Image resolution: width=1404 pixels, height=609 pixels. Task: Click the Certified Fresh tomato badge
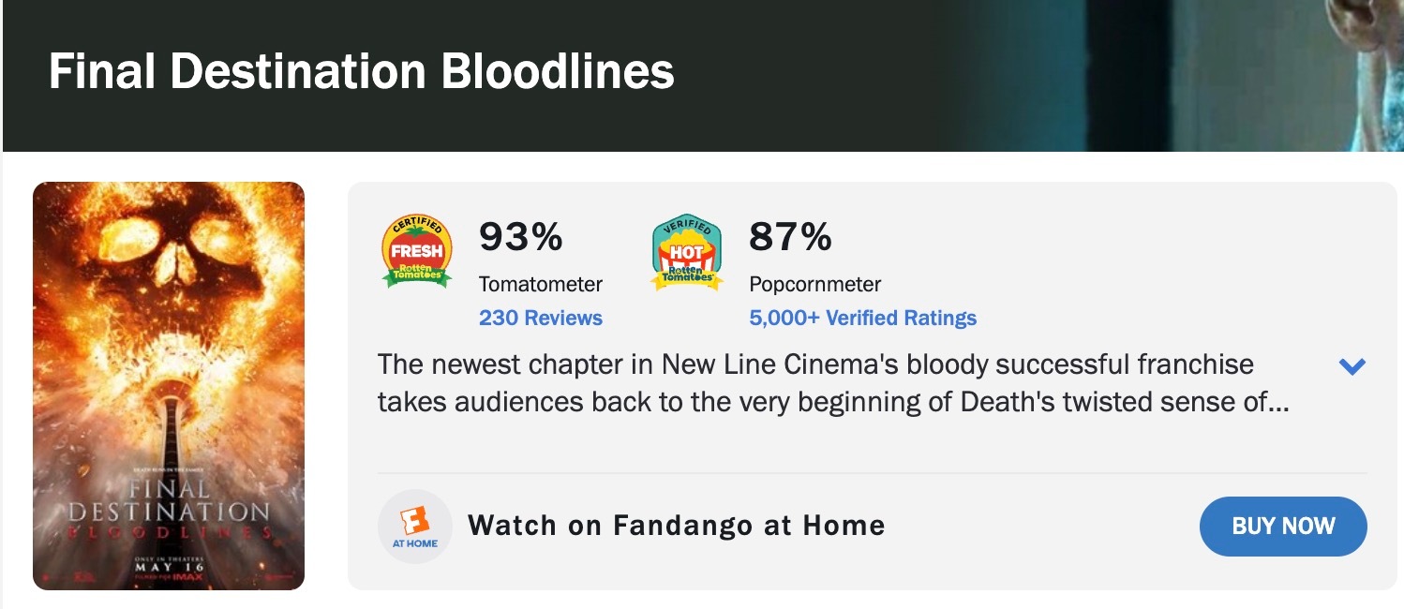point(417,251)
